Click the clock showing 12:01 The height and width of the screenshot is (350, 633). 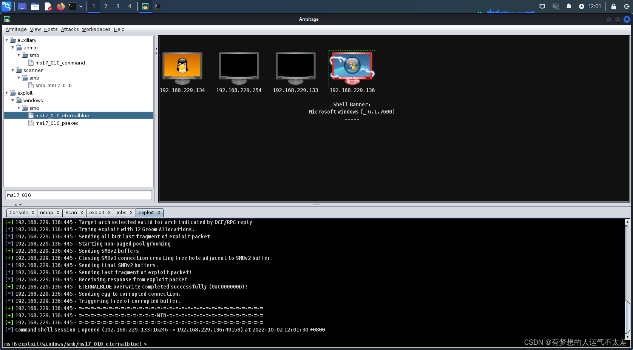click(594, 6)
